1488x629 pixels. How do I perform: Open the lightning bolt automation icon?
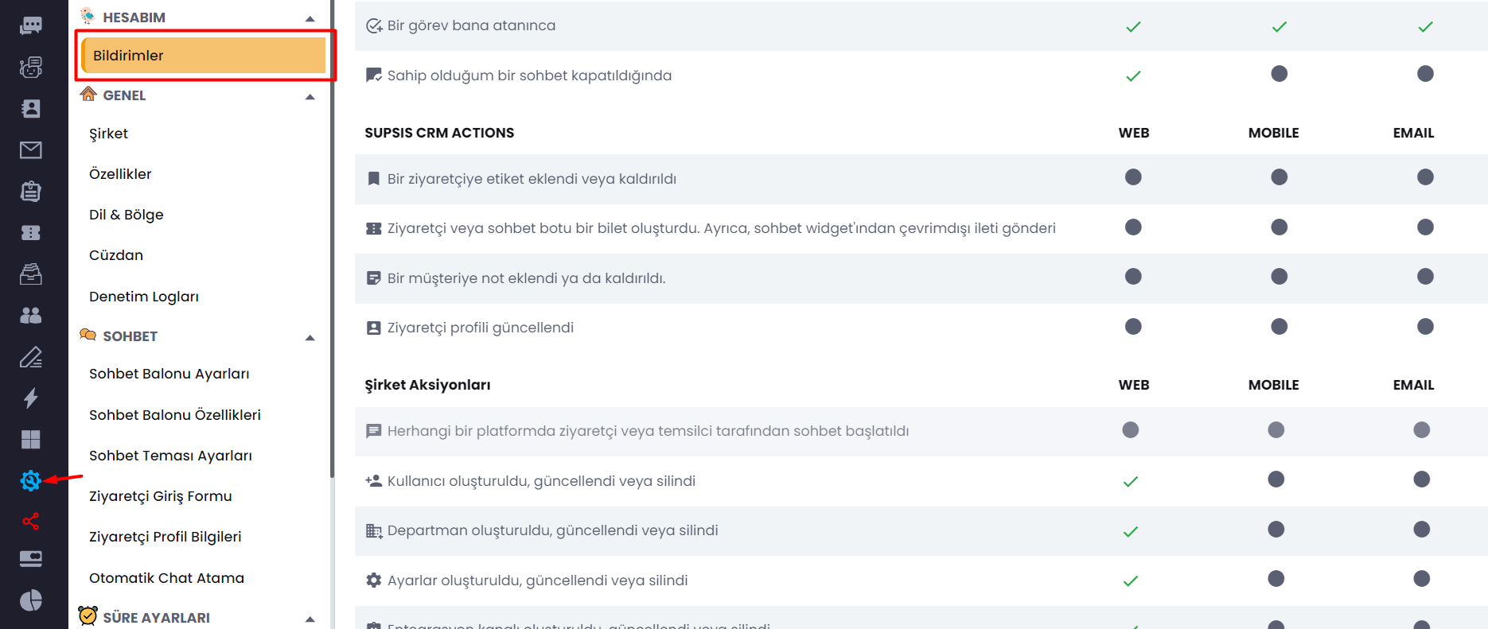click(30, 398)
